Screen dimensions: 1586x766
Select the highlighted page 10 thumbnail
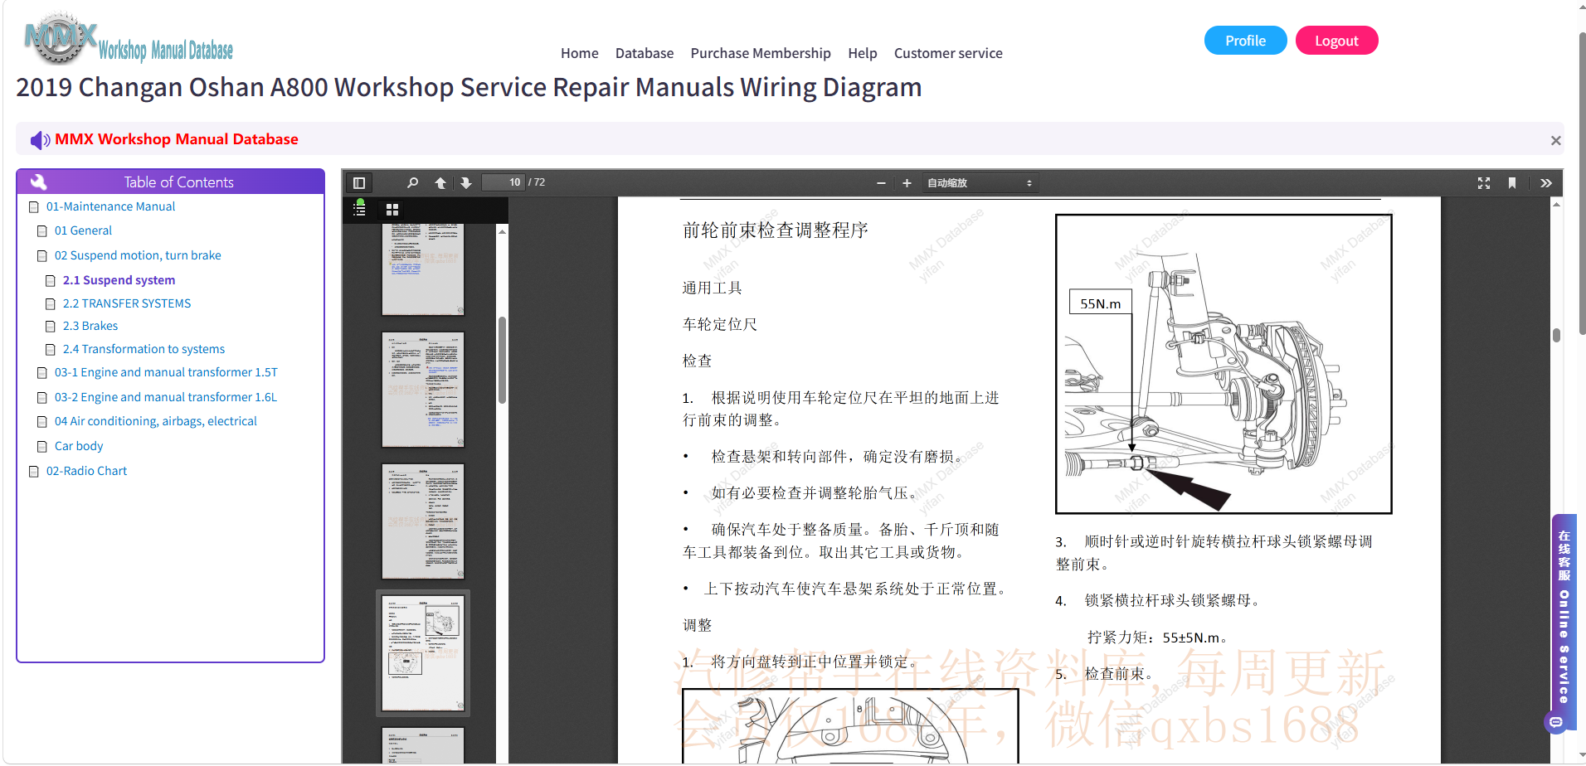tap(423, 653)
